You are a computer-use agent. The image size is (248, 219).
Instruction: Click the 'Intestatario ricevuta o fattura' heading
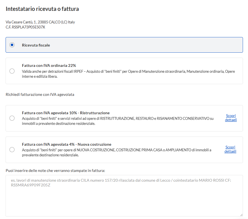(42, 9)
